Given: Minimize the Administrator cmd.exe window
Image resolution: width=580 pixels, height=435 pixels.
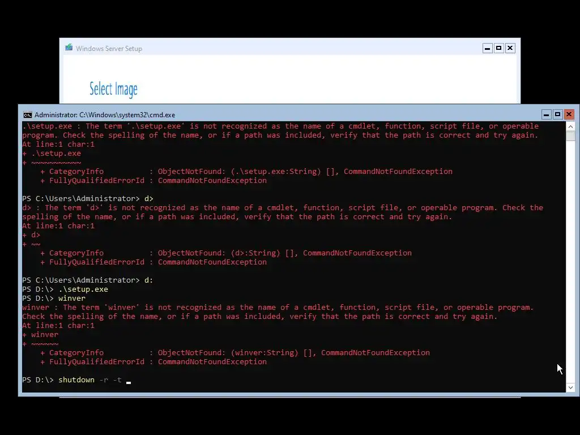Looking at the screenshot, I should pos(547,114).
